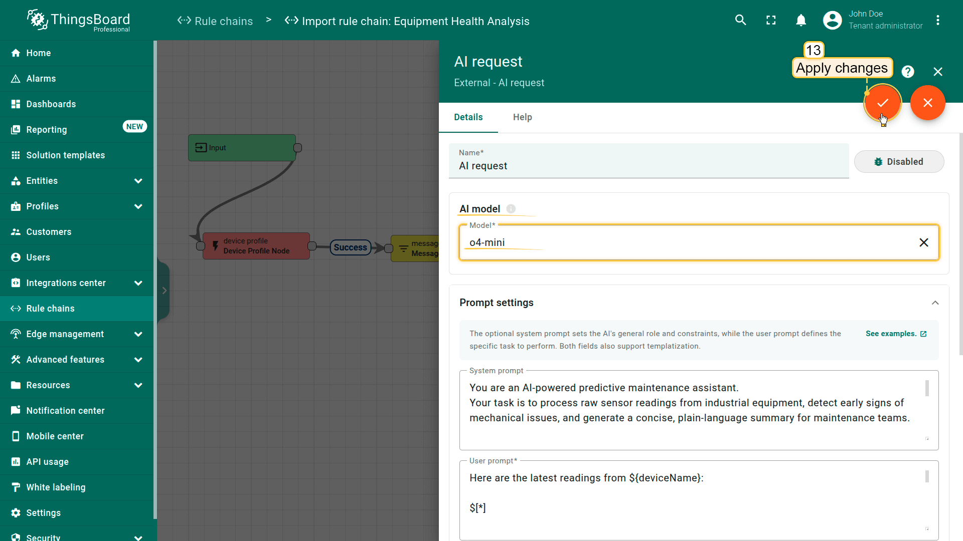Click the Notification center icon
Image resolution: width=963 pixels, height=541 pixels.
pyautogui.click(x=16, y=411)
